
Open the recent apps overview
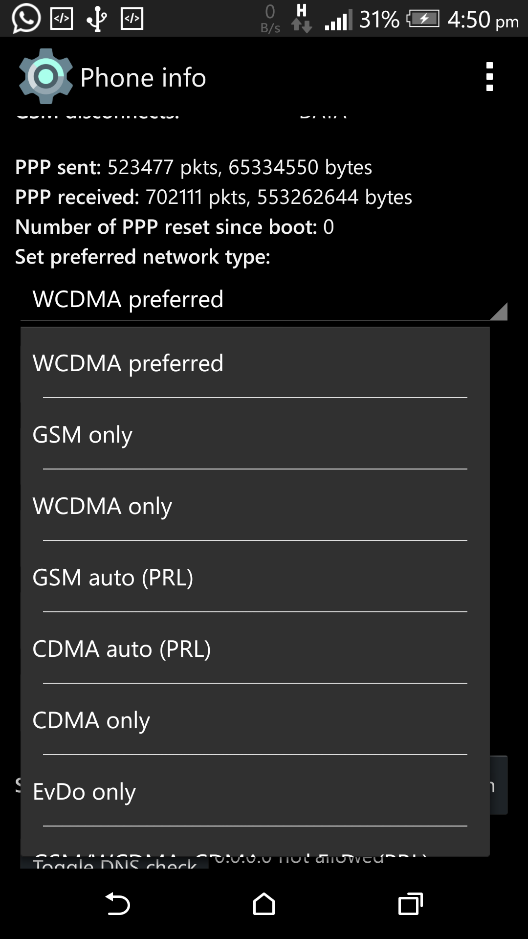point(411,904)
